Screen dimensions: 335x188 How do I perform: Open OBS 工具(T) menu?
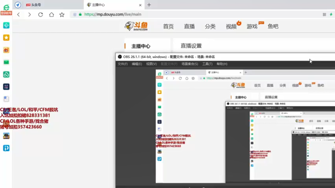coord(207,64)
